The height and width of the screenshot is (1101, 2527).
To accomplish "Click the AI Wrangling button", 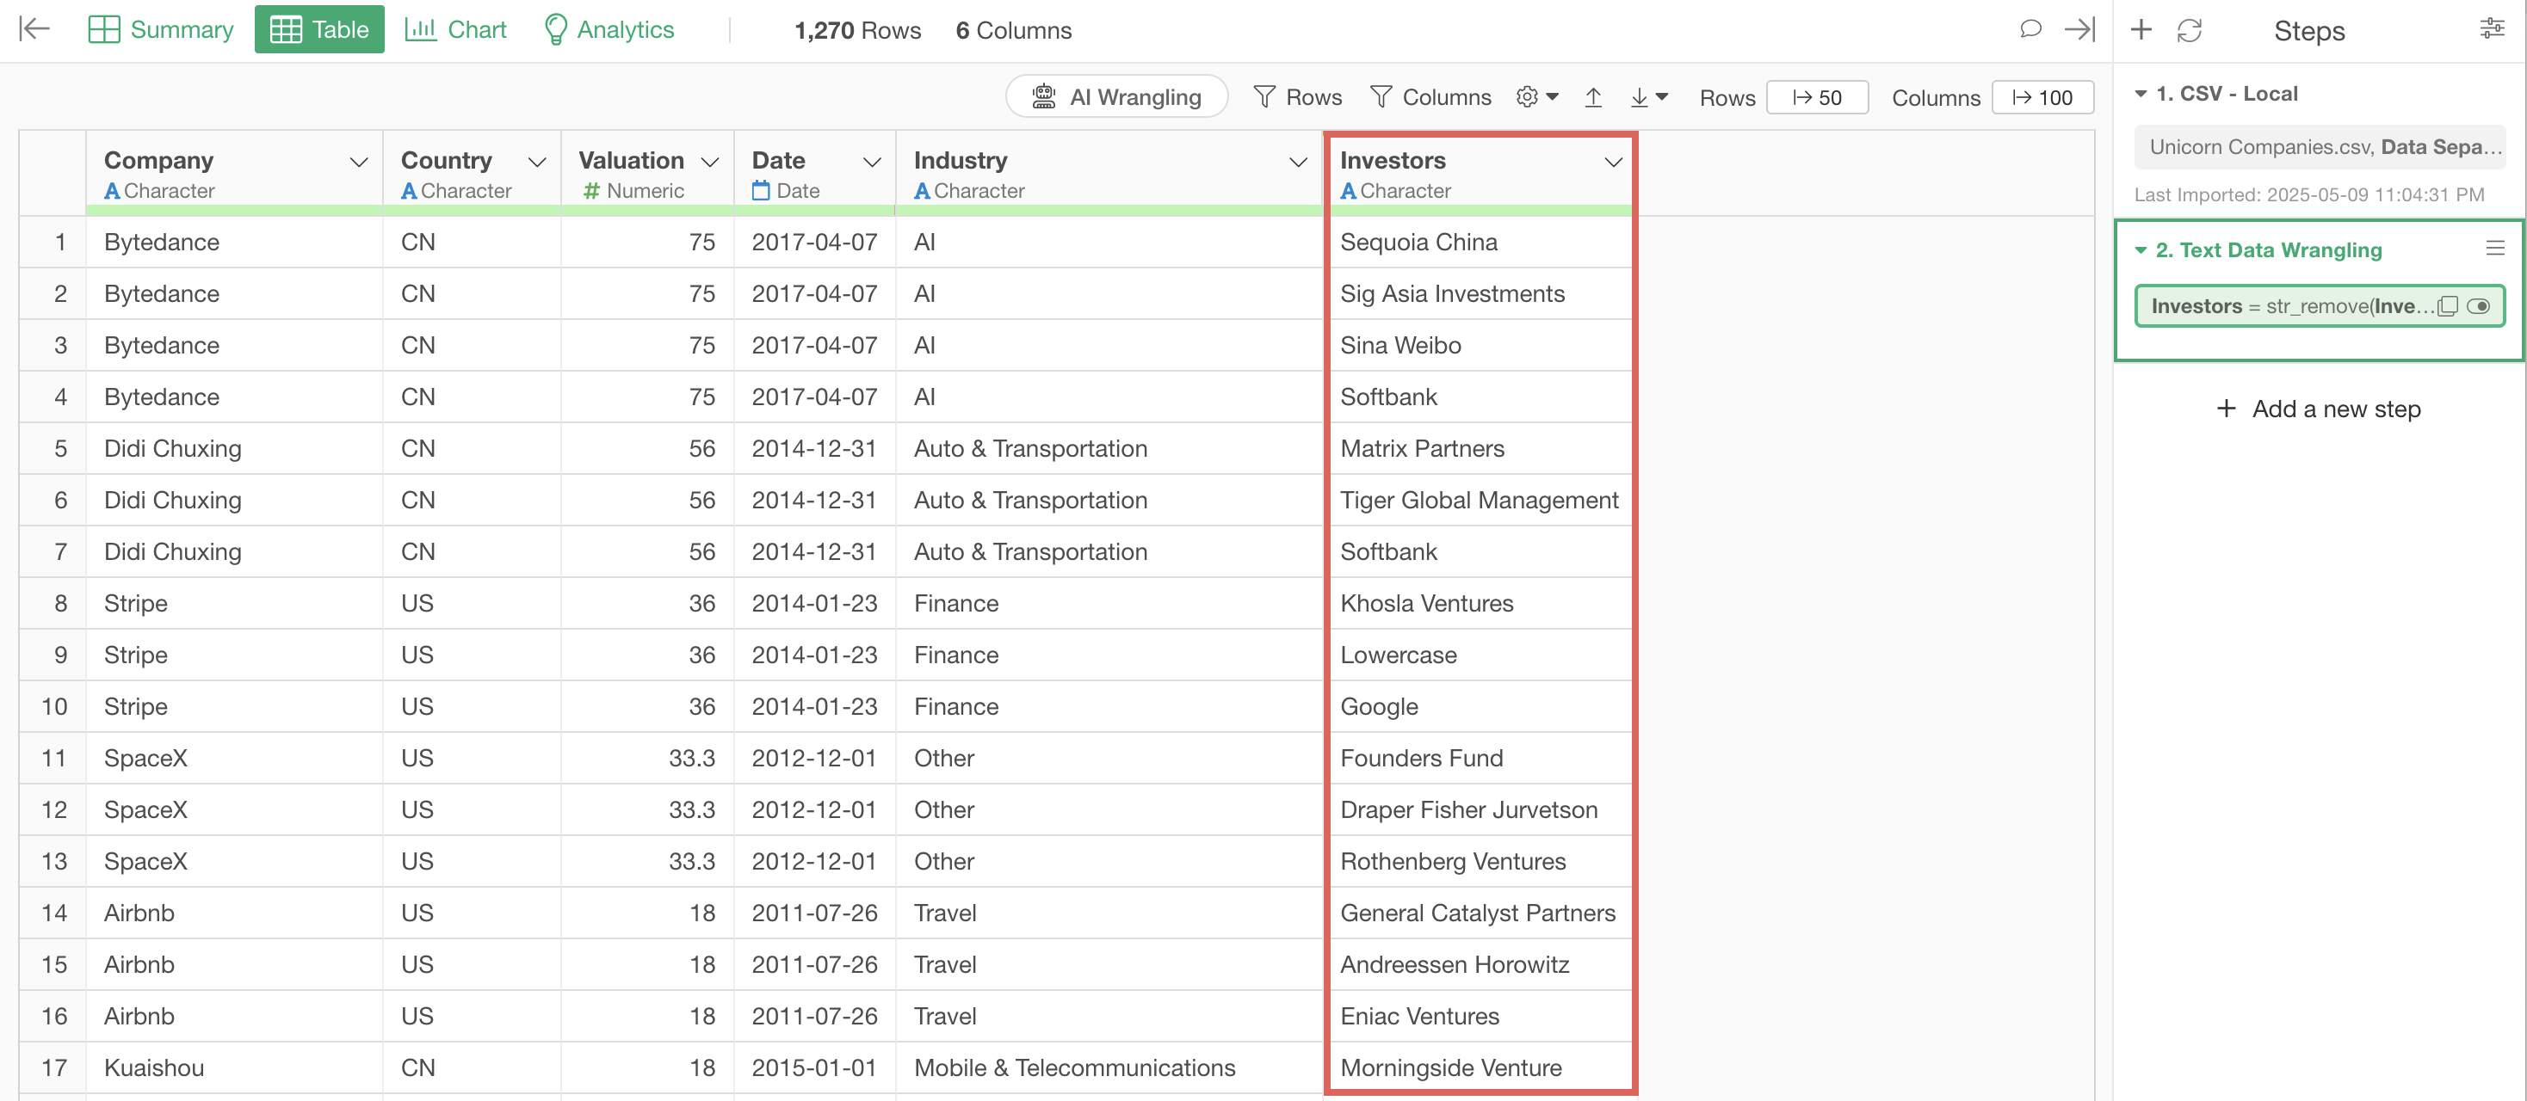I will [1116, 96].
